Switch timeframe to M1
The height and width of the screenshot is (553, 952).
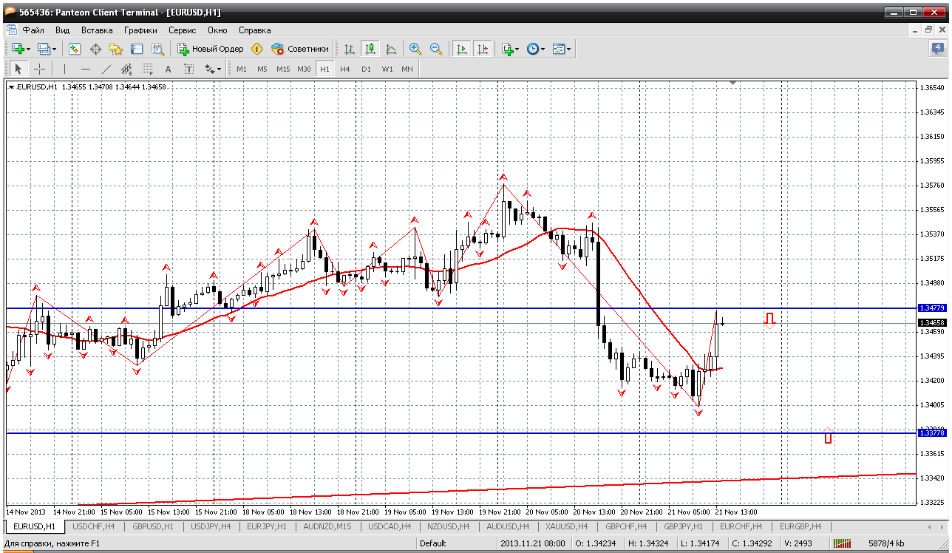pyautogui.click(x=242, y=69)
